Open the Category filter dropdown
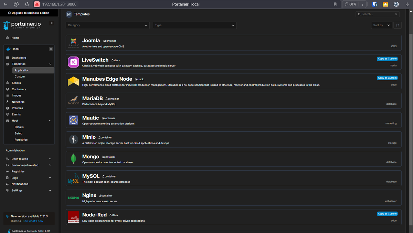This screenshot has width=413, height=233. pyautogui.click(x=108, y=25)
